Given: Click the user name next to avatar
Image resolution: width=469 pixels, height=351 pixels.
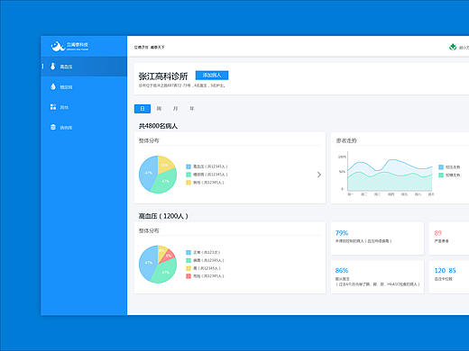Looking at the screenshot, I should (x=464, y=48).
